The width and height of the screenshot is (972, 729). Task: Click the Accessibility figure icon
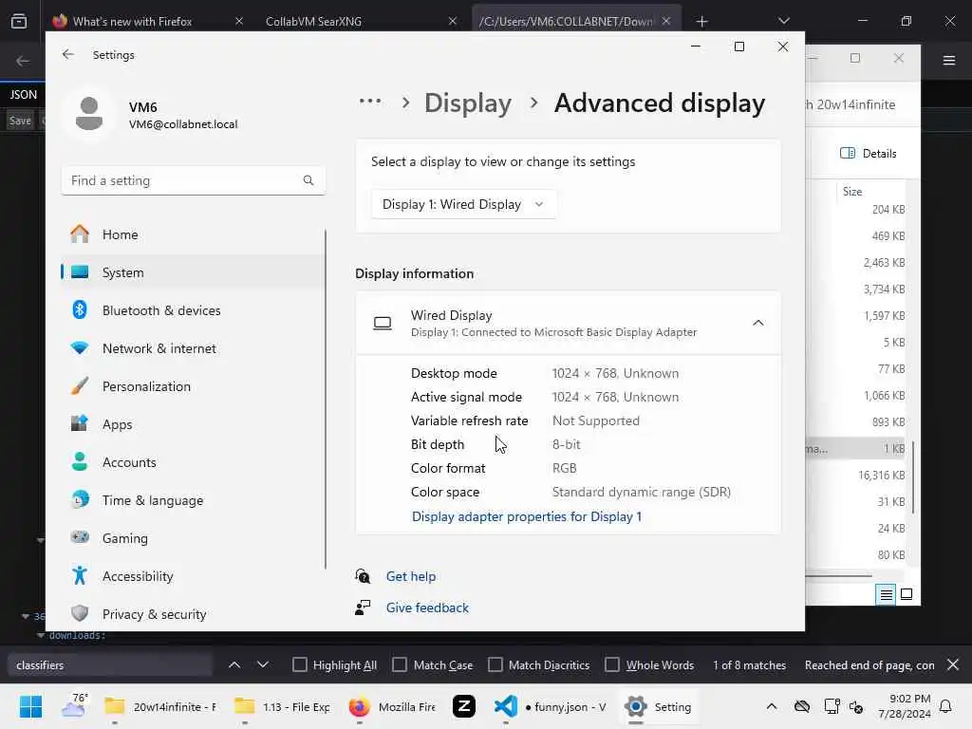(x=80, y=576)
